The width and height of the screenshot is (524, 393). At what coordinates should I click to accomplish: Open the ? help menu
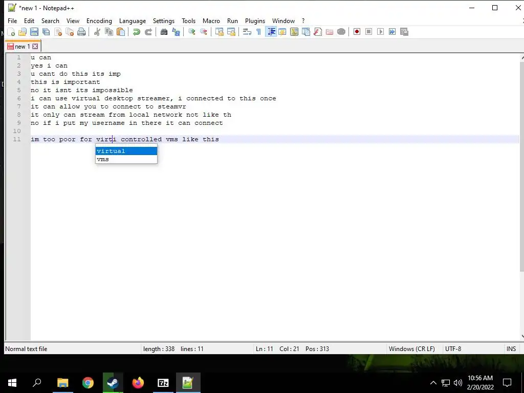click(x=303, y=20)
